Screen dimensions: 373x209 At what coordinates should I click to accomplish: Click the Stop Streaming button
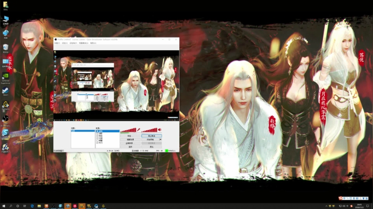coord(151,136)
